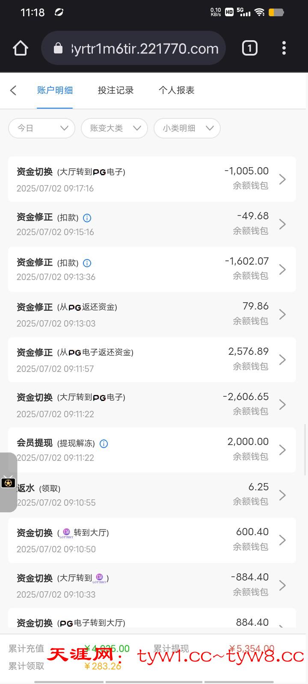
Task: Open the 今日 date filter dropdown
Action: [42, 128]
